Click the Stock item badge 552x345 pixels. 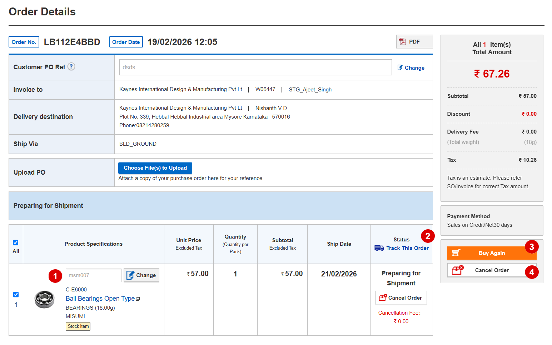coord(78,326)
